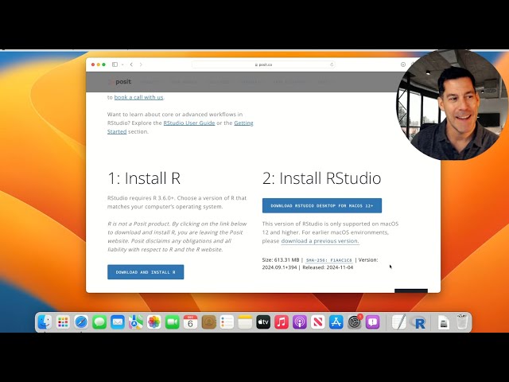Open the 'book a call with us' link
Image resolution: width=509 pixels, height=382 pixels.
[x=138, y=97]
